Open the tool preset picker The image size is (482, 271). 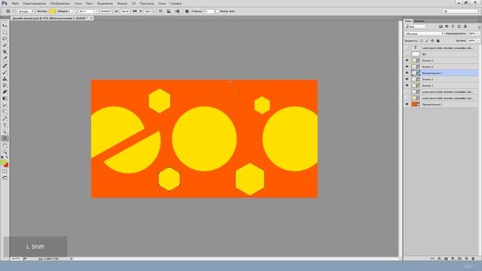9,11
